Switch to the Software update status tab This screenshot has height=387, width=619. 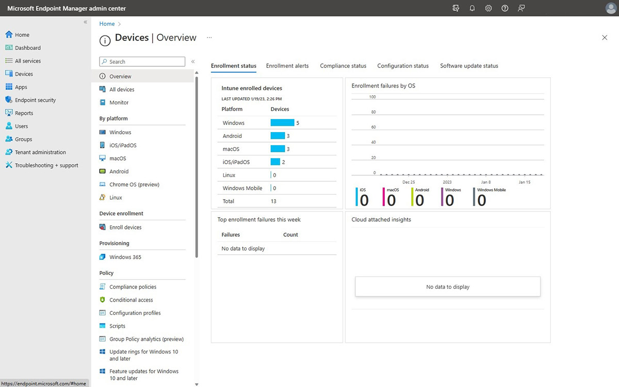pos(469,66)
